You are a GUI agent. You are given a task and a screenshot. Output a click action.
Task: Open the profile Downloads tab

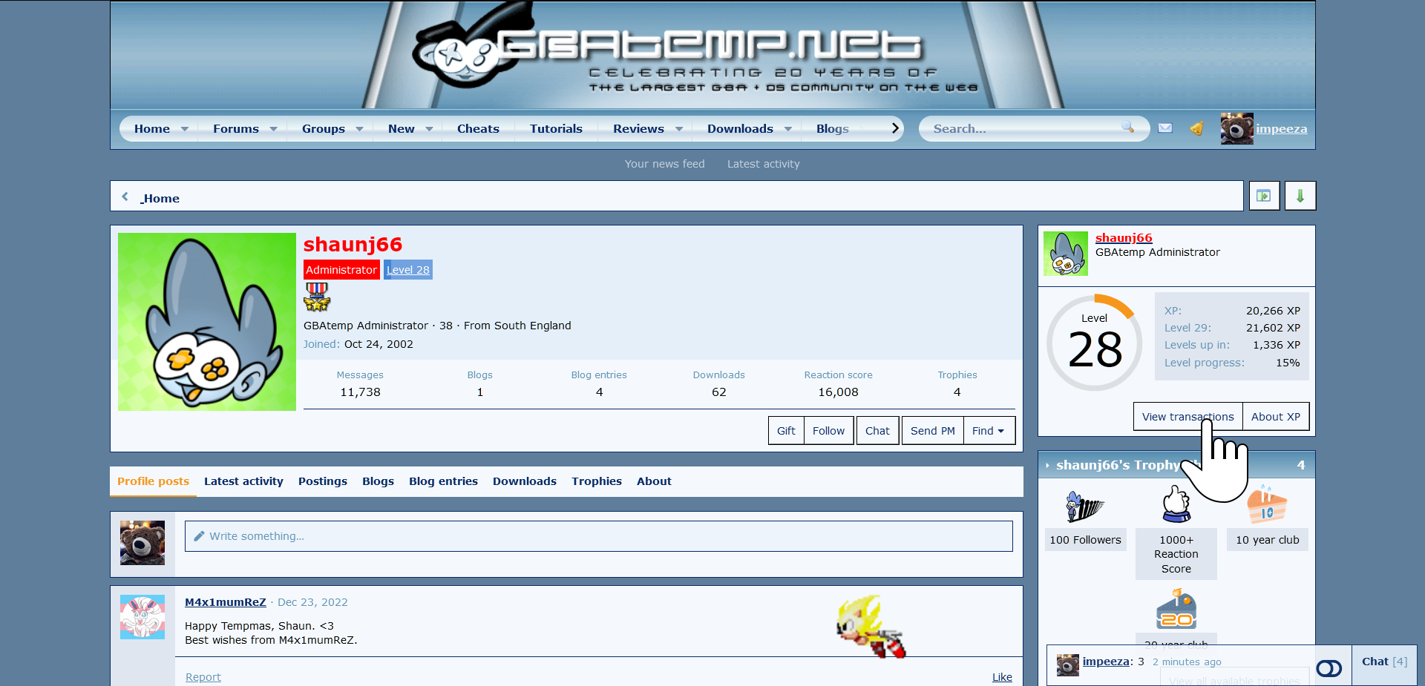(525, 481)
